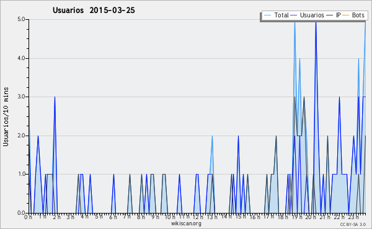Screen dimensions: 372x229
Task: Click the 'Bots' legend label
Action: coord(358,15)
